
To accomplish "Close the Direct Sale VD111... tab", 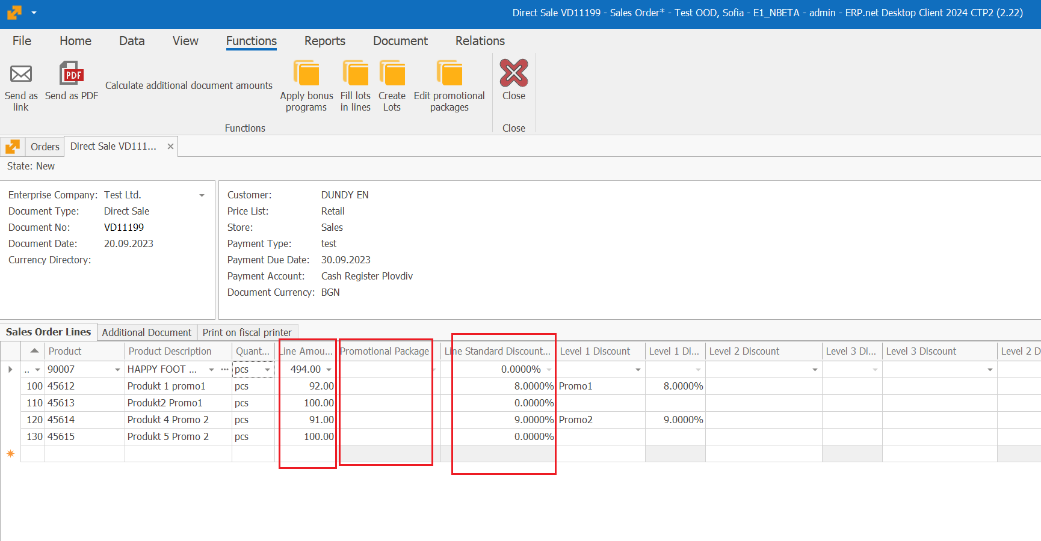I will 170,147.
